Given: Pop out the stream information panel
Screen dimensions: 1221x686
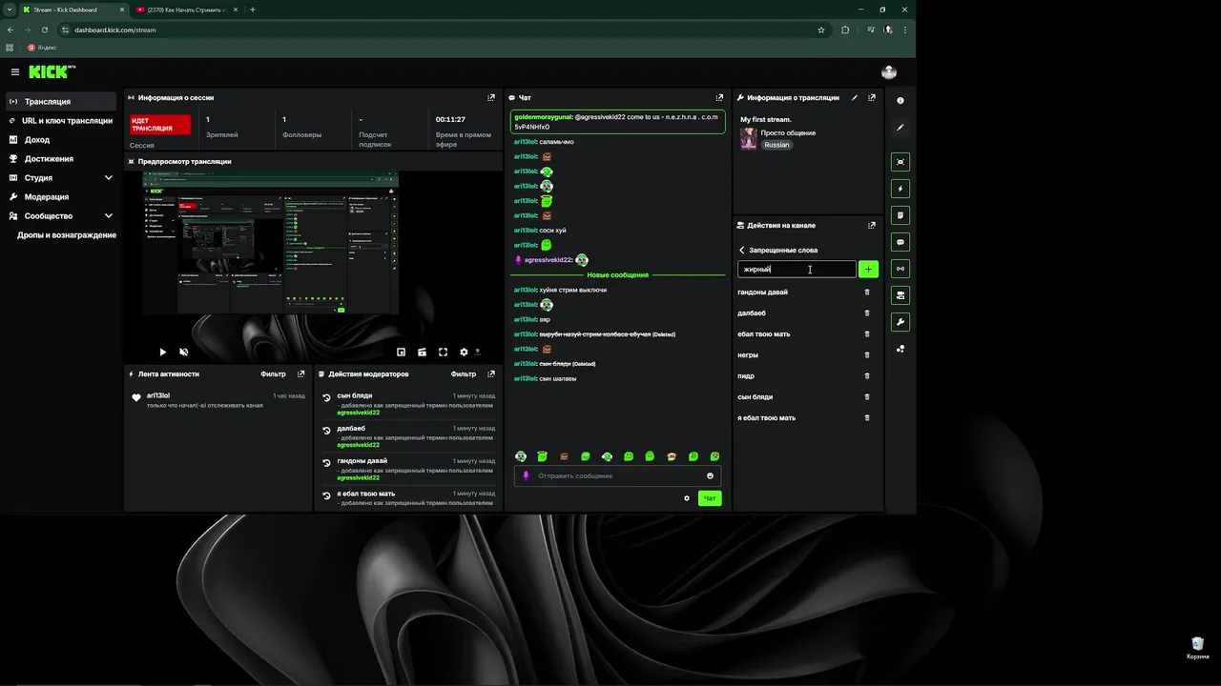Looking at the screenshot, I should pyautogui.click(x=872, y=97).
